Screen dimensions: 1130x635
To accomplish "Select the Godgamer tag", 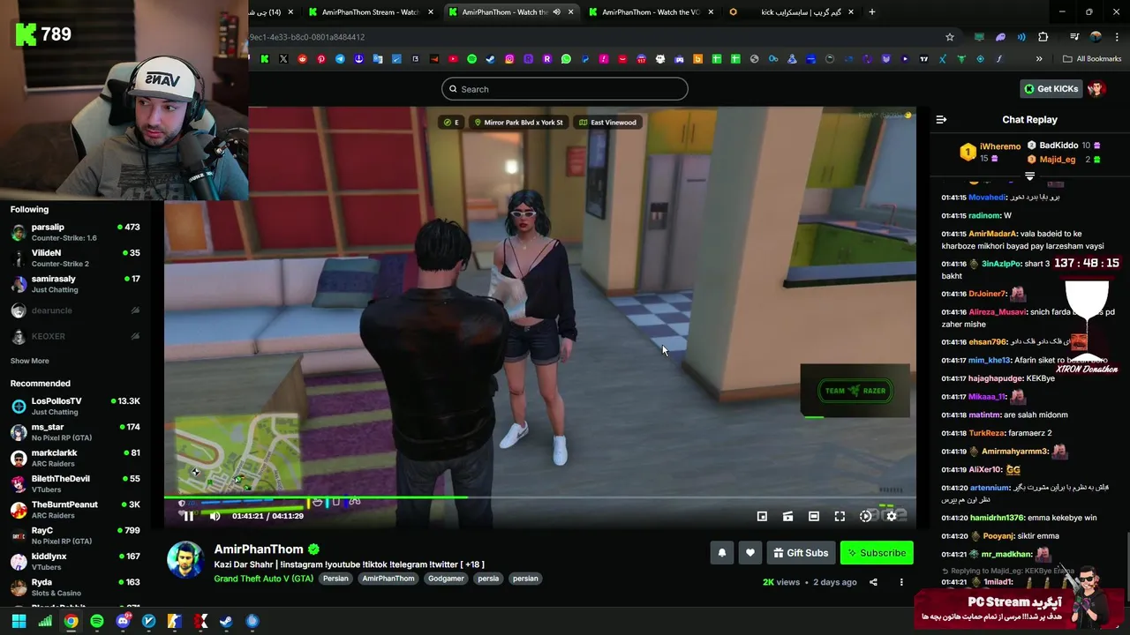I will point(446,579).
